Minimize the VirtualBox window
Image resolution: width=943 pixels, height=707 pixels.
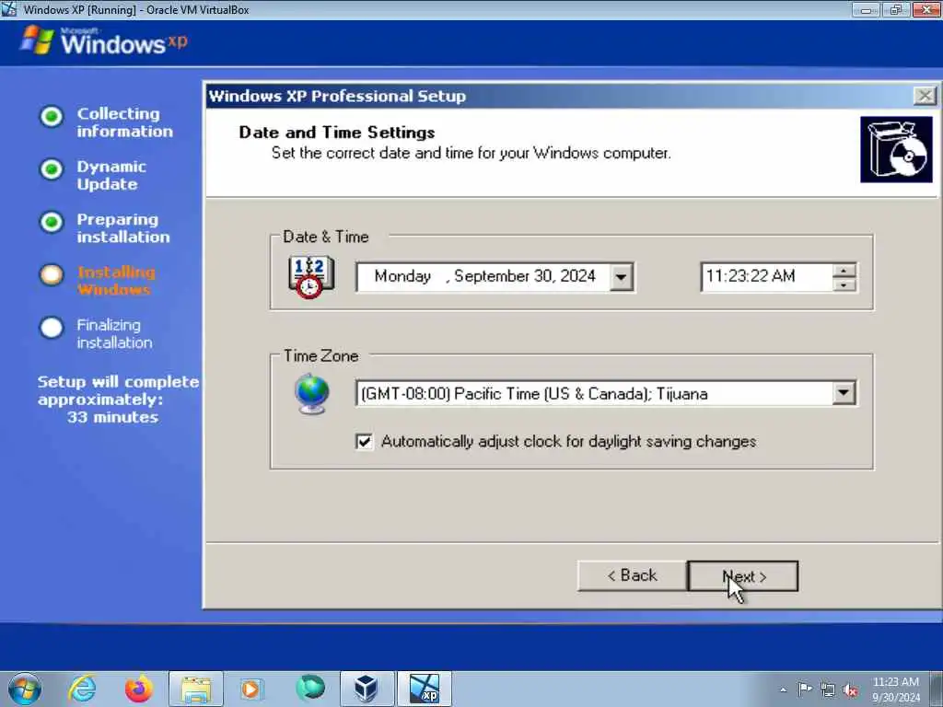click(866, 9)
